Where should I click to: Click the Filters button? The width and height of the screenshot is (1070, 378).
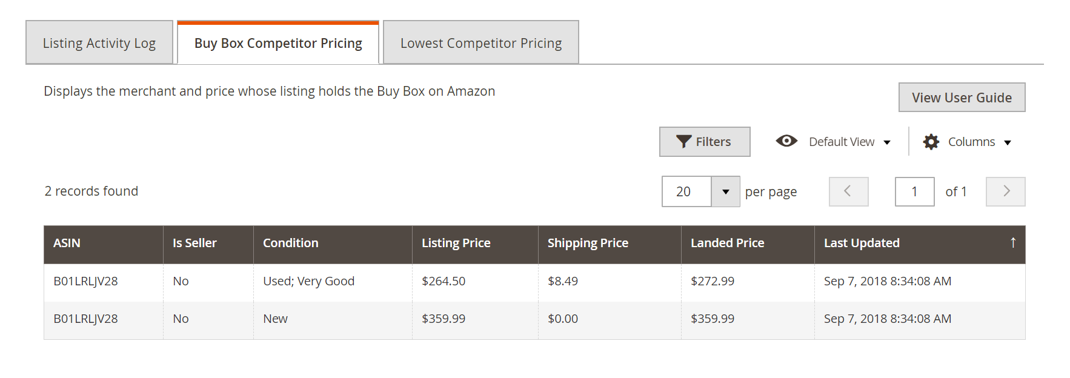click(x=705, y=142)
